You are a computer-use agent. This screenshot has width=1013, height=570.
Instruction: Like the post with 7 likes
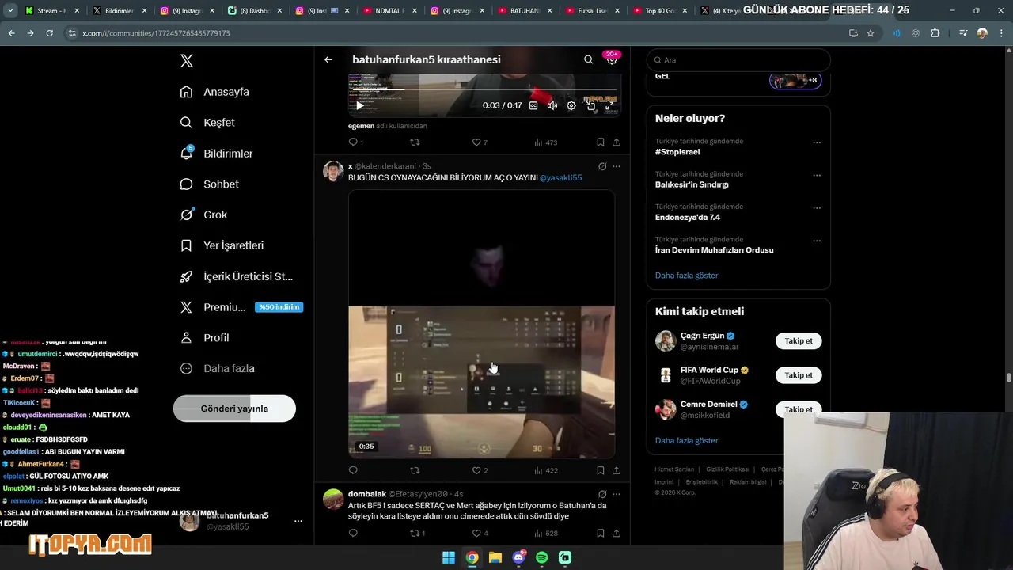click(480, 142)
